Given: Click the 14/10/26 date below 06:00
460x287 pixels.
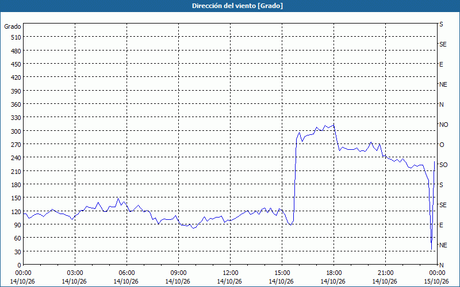Looking at the screenshot, I should tap(126, 281).
